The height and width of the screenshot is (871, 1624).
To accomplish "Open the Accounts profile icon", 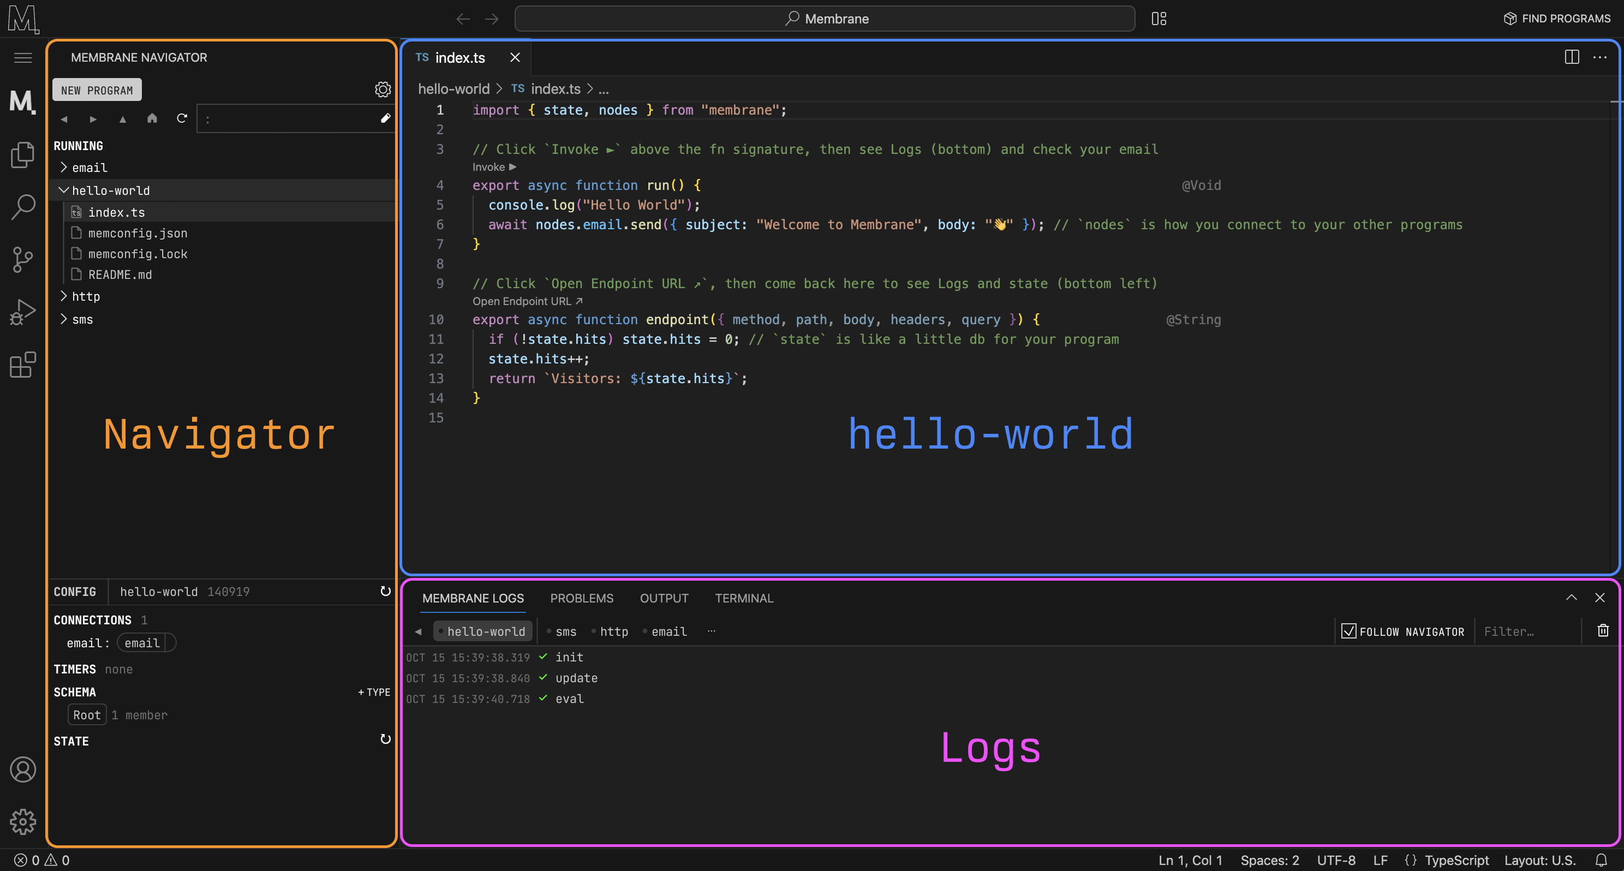I will point(23,769).
